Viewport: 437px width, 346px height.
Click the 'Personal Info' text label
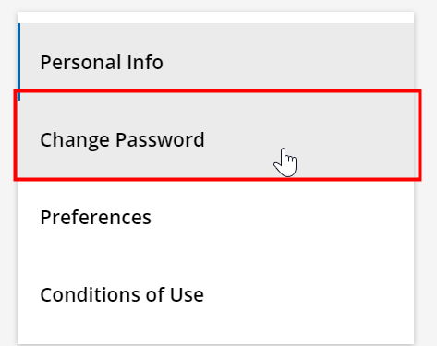102,63
